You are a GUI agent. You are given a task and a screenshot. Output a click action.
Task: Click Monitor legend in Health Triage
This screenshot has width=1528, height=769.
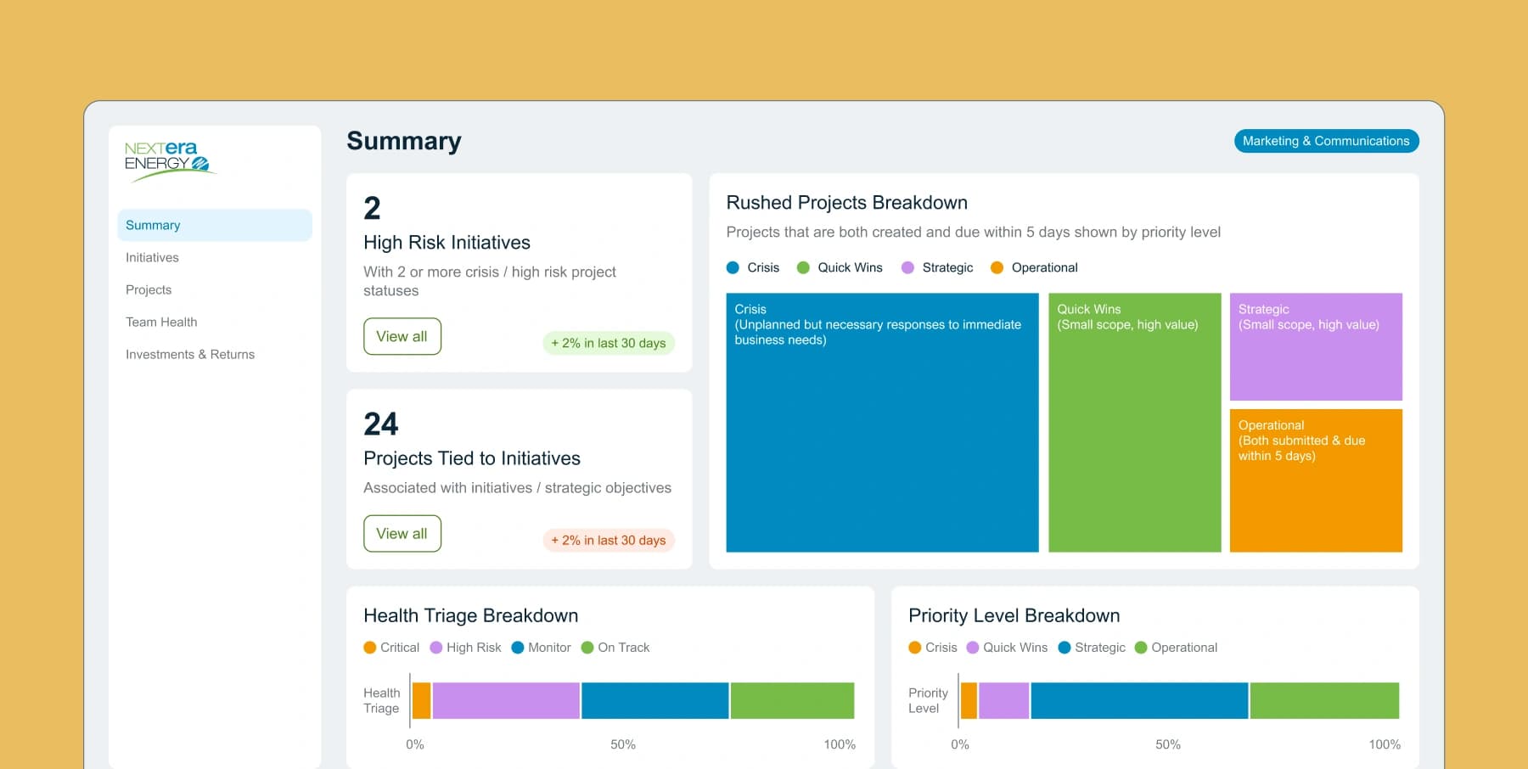point(541,648)
